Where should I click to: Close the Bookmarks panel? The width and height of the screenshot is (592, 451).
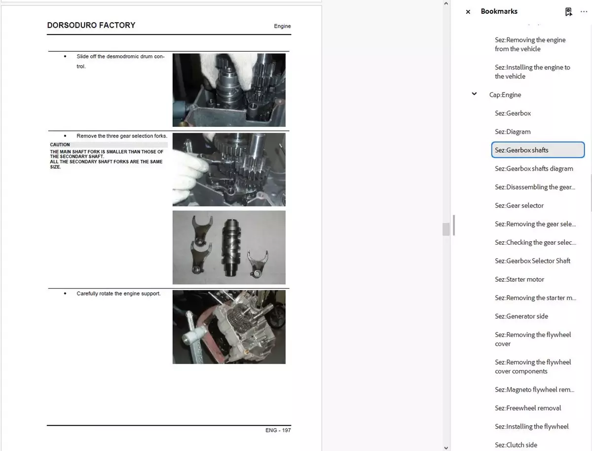tap(468, 12)
